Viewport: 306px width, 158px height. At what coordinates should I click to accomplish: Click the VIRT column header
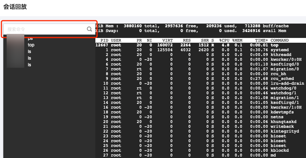168,41
